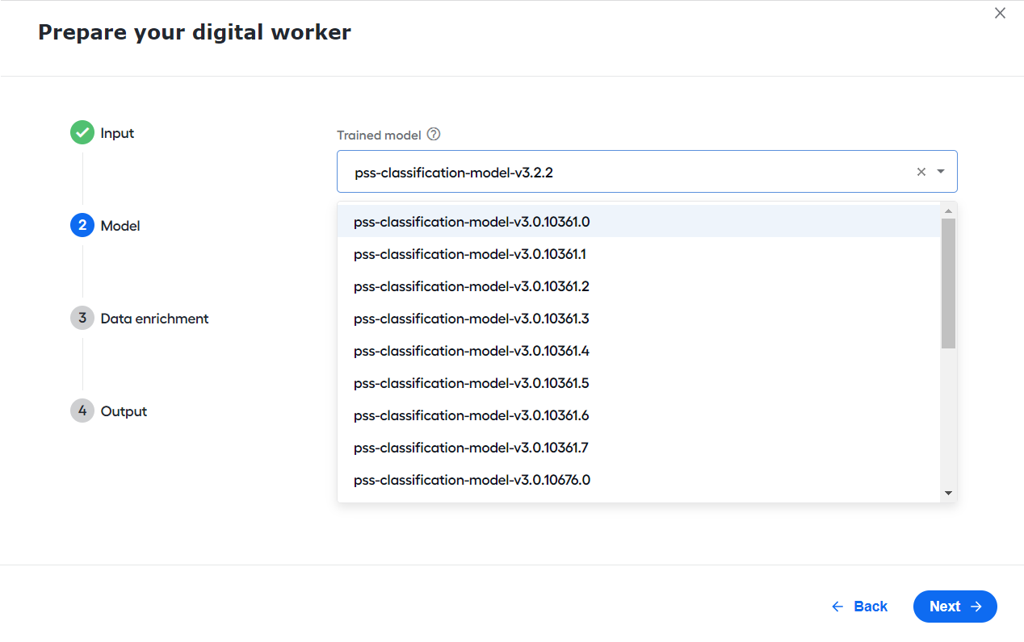Select pss-classification-model-v3.0.10361.4 option
Viewport: 1024px width, 642px height.
639,351
